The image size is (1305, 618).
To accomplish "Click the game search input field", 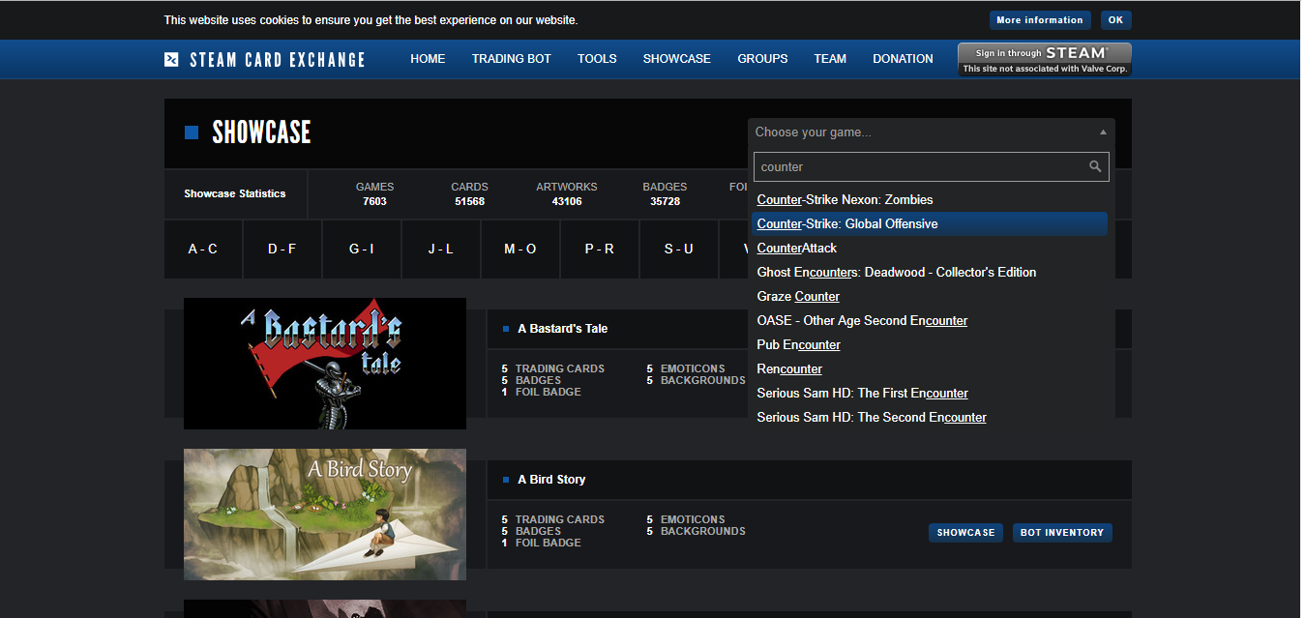I will (x=931, y=166).
